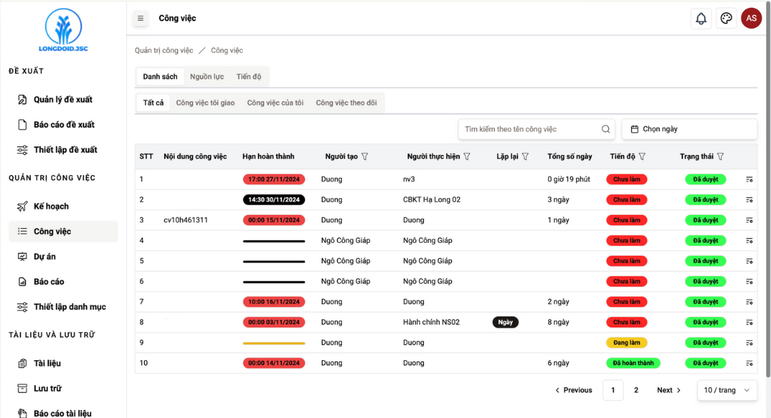
Task: Open Kế hoạch in the sidebar
Action: click(x=51, y=206)
